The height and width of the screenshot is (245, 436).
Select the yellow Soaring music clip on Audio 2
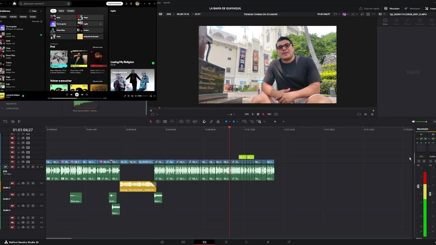[x=138, y=186]
